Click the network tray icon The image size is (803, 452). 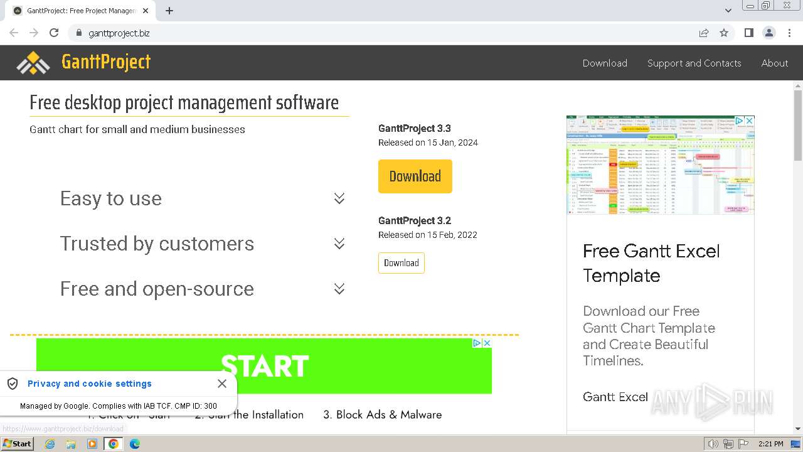pyautogui.click(x=728, y=444)
